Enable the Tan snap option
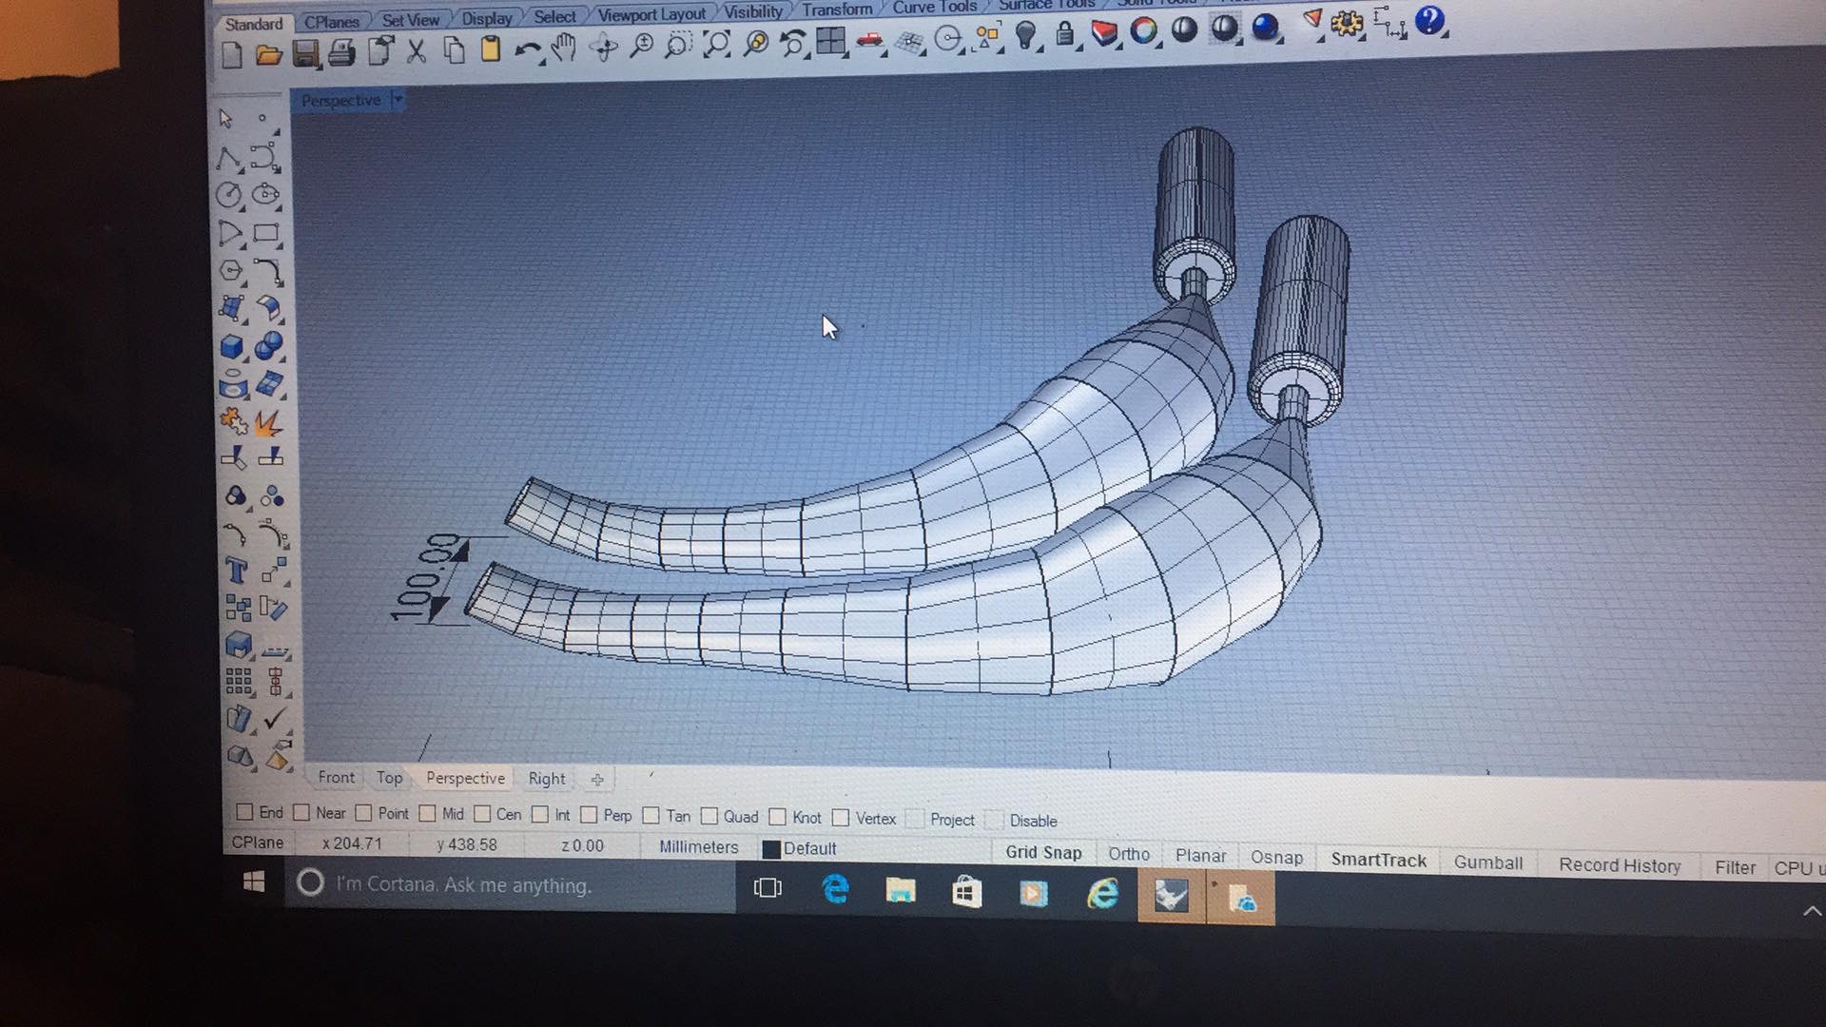The image size is (1826, 1027). tap(651, 816)
